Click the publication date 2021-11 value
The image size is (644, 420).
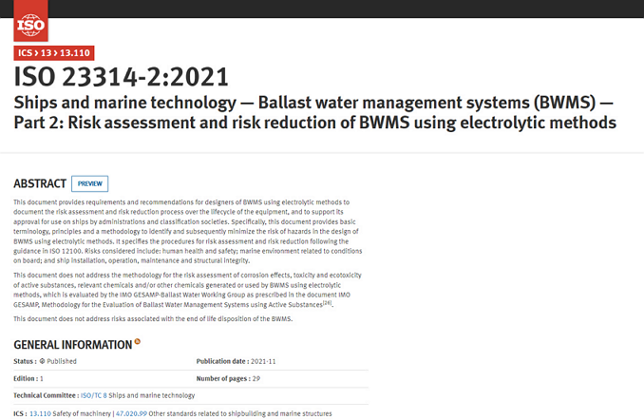tap(261, 361)
